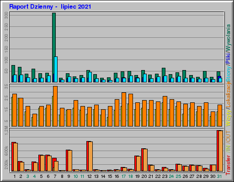Click green day label '24'

click(x=171, y=177)
